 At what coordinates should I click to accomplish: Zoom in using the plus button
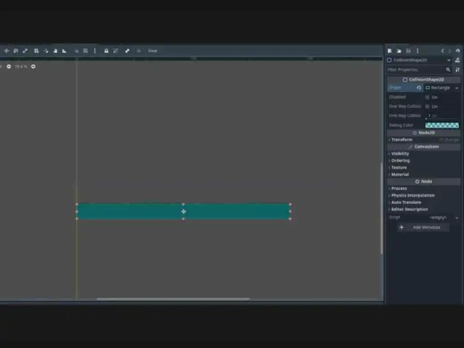[x=33, y=67]
